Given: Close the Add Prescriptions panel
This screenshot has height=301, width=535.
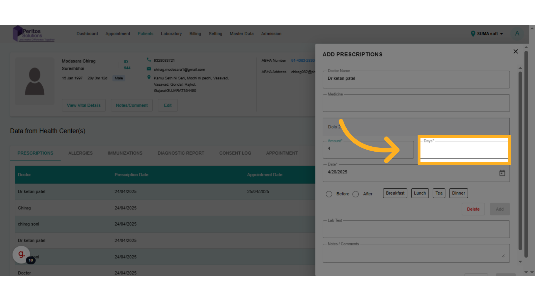Looking at the screenshot, I should [x=515, y=52].
